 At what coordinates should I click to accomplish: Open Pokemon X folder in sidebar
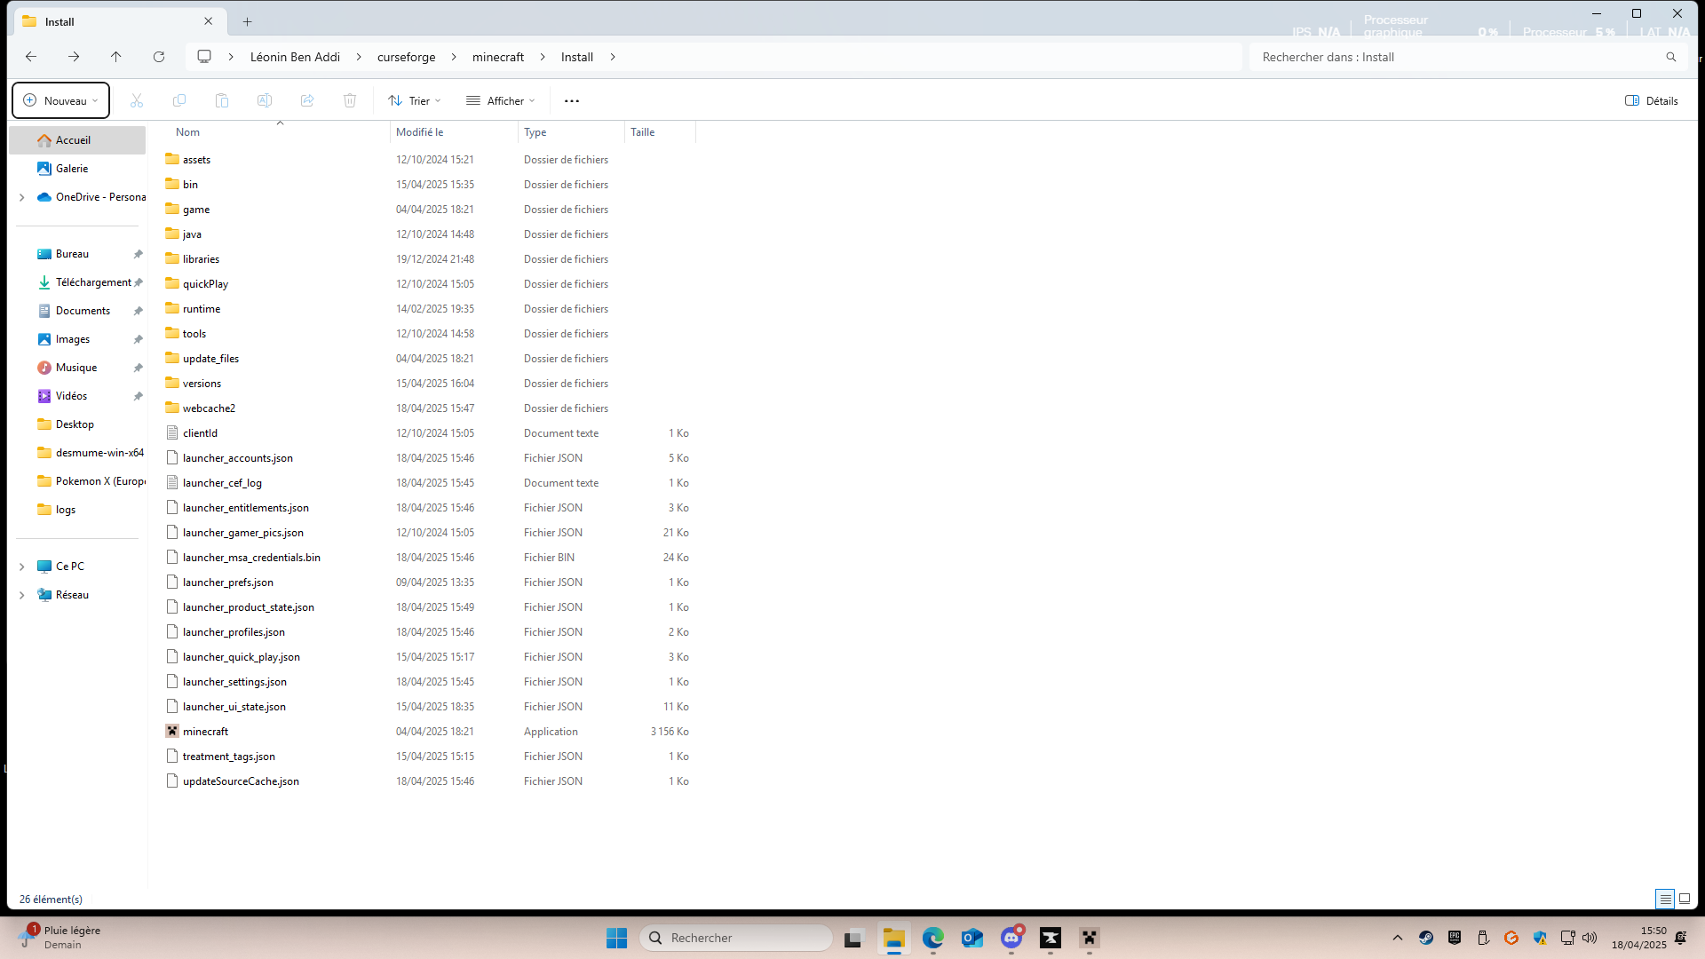[77, 481]
